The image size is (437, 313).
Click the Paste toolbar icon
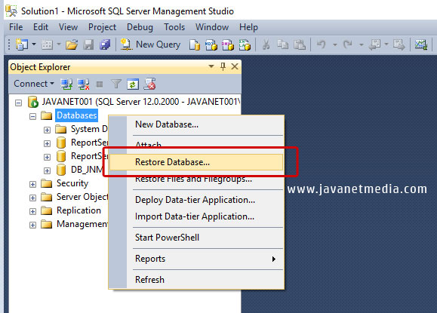300,44
